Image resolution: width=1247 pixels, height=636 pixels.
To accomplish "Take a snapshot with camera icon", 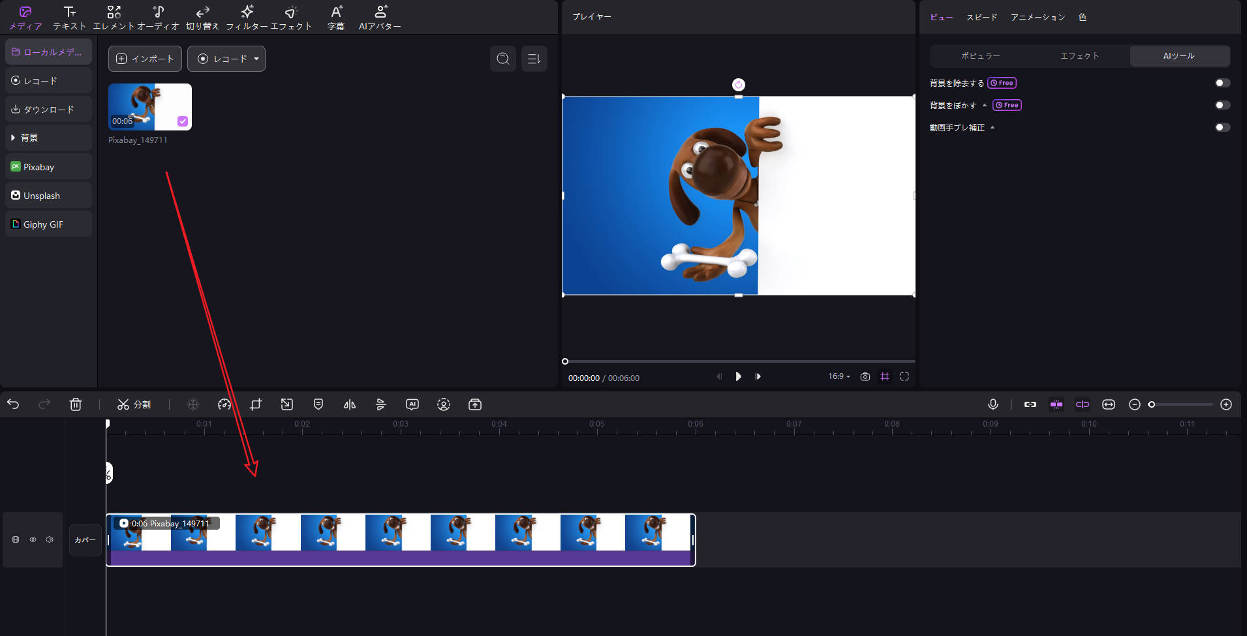I will point(865,376).
